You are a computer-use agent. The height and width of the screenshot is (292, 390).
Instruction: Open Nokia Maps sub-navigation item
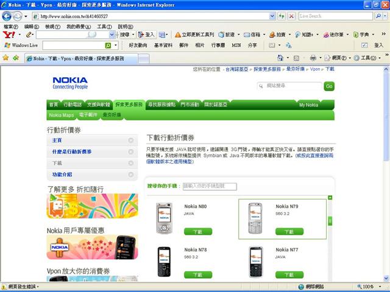(x=62, y=115)
